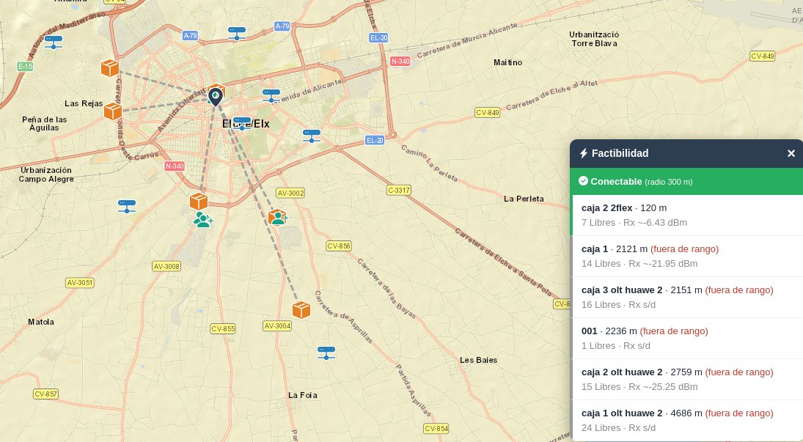Click the 'Conectable (radio 300 m)' status banner
Image resolution: width=803 pixels, height=442 pixels.
pos(686,181)
